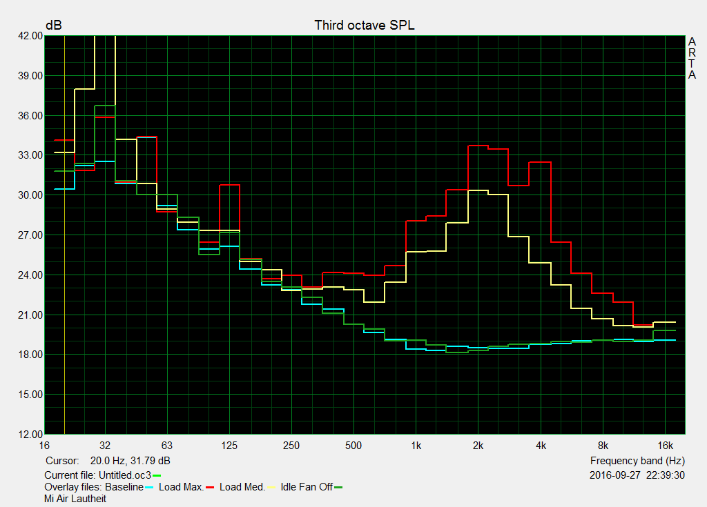The width and height of the screenshot is (707, 507).
Task: Click the Untitled.oc3 green legend swatch
Action: pos(157,476)
